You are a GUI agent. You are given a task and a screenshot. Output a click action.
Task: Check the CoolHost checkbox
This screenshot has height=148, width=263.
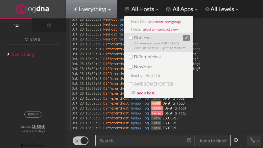[131, 38]
